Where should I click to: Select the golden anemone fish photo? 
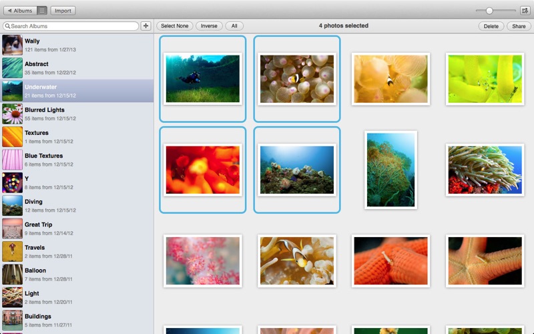click(x=390, y=79)
